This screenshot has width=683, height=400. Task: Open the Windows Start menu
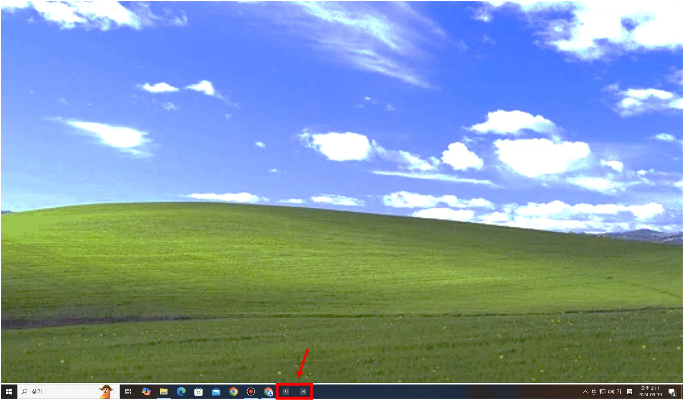(9, 392)
